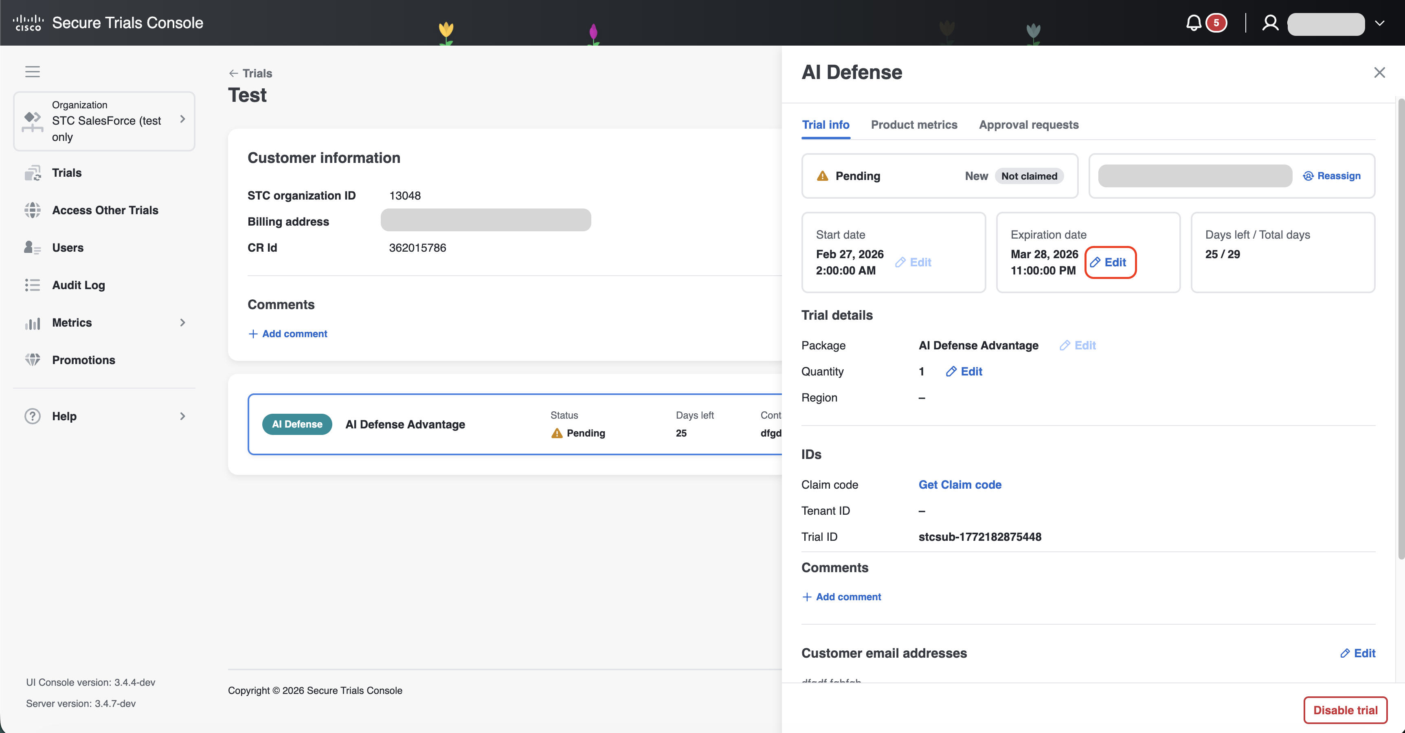Expand the Help submenu chevron

click(183, 416)
